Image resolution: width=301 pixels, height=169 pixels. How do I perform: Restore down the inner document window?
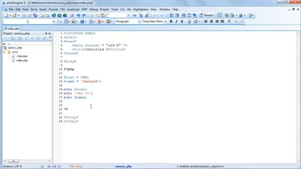click(293, 9)
